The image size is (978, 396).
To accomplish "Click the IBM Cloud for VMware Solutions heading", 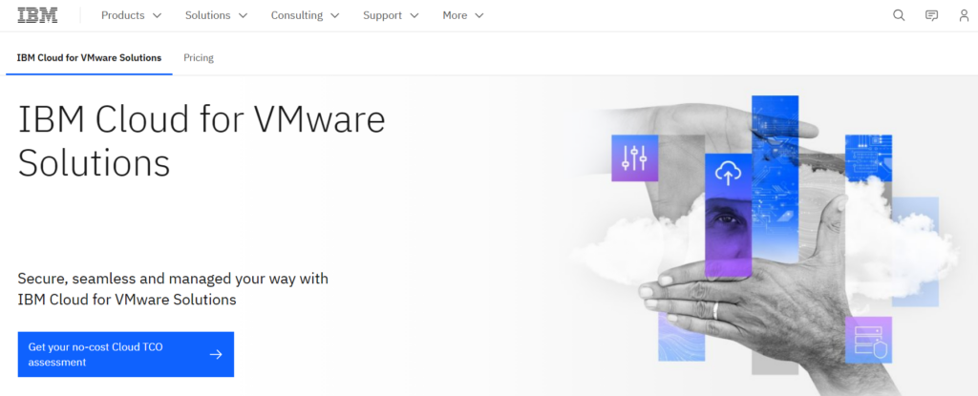I will point(202,141).
